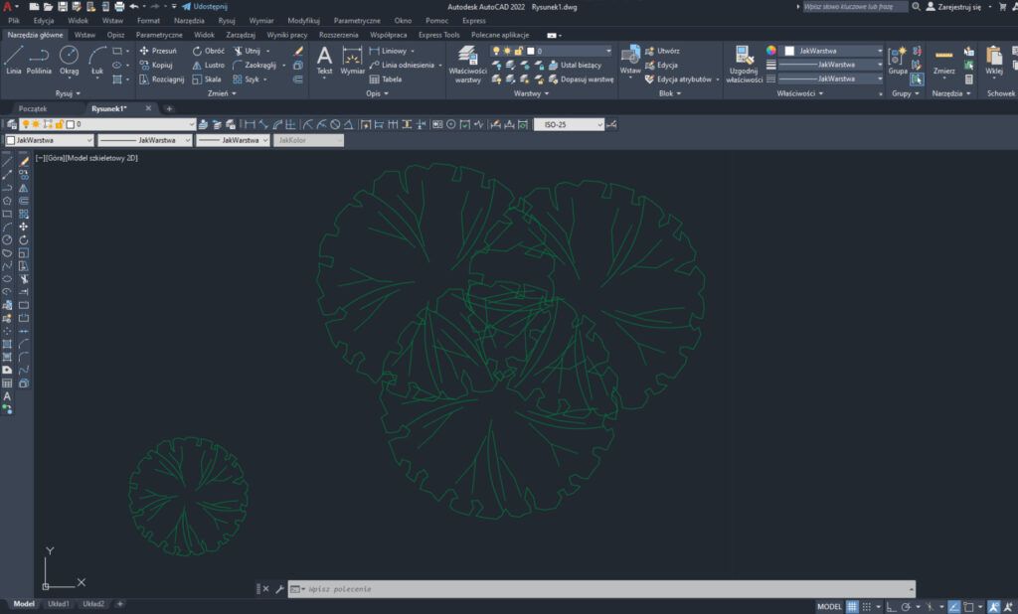This screenshot has width=1018, height=614.
Task: Click the object color wheel icon
Action: click(x=770, y=50)
